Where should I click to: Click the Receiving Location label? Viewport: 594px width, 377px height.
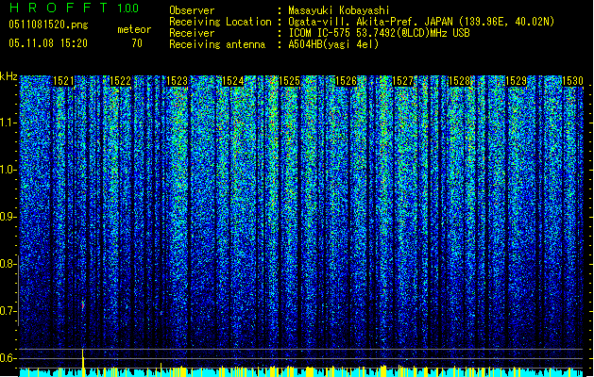[220, 22]
